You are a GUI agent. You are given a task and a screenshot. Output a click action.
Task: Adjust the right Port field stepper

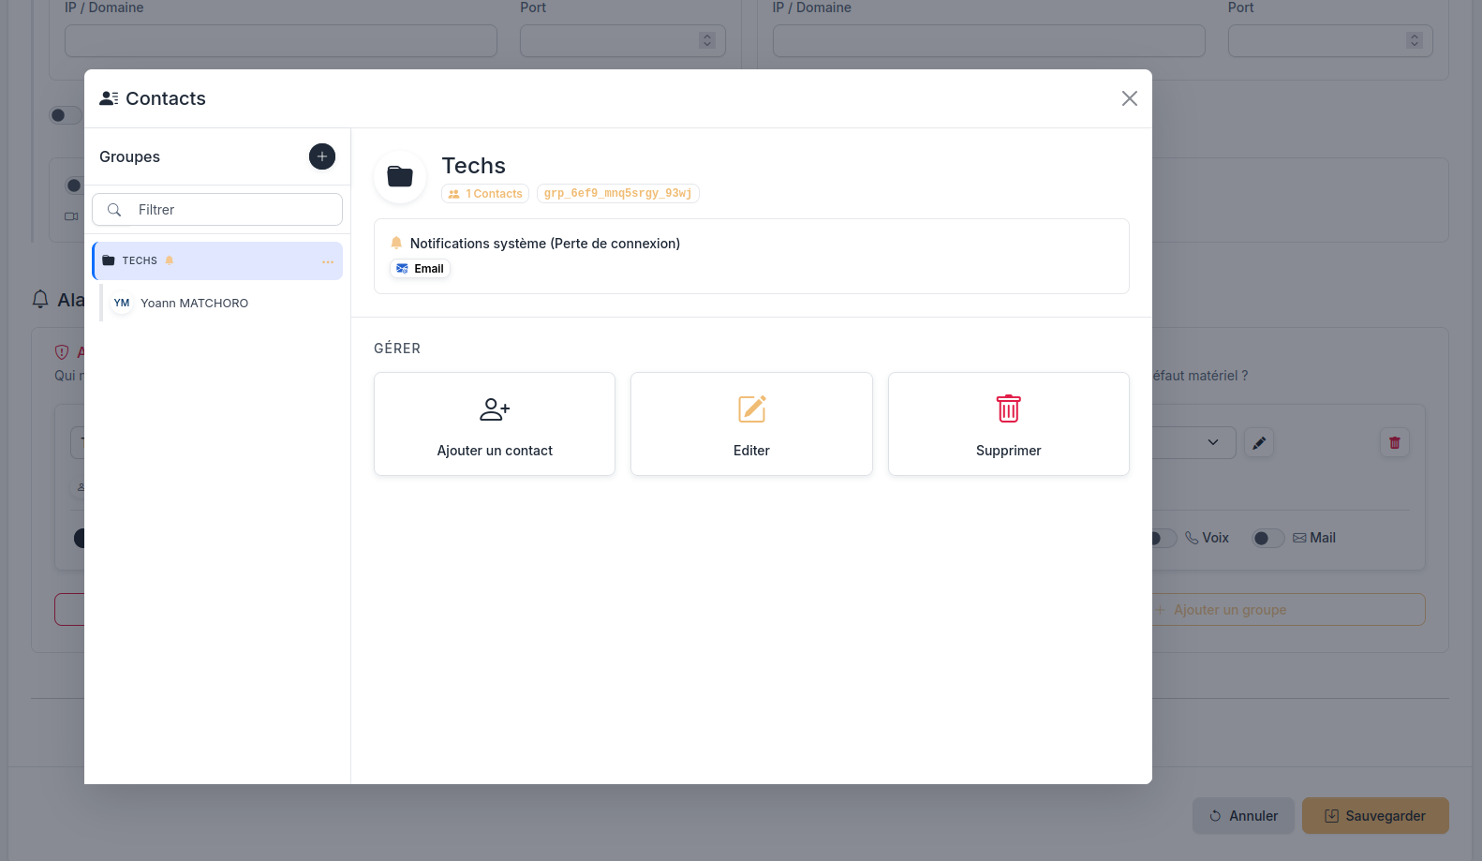pos(1415,40)
